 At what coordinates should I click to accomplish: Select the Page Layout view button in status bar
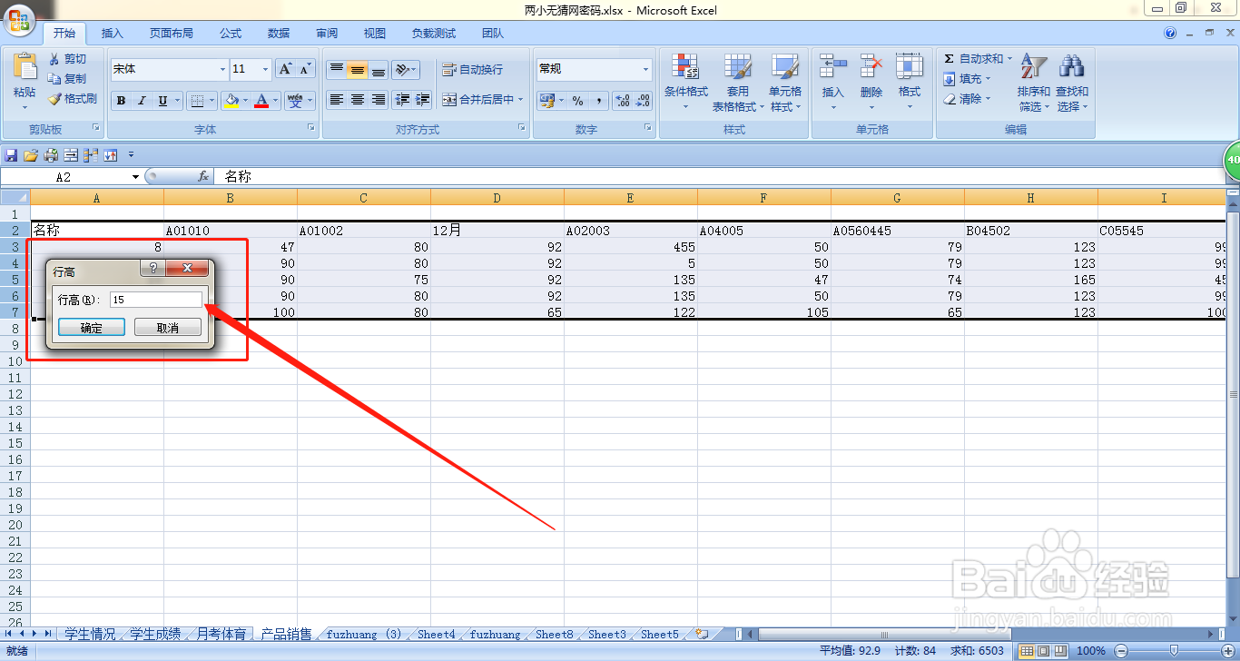point(1043,650)
